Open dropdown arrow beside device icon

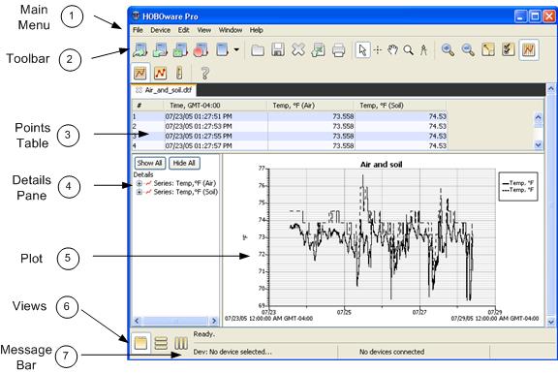pyautogui.click(x=236, y=49)
